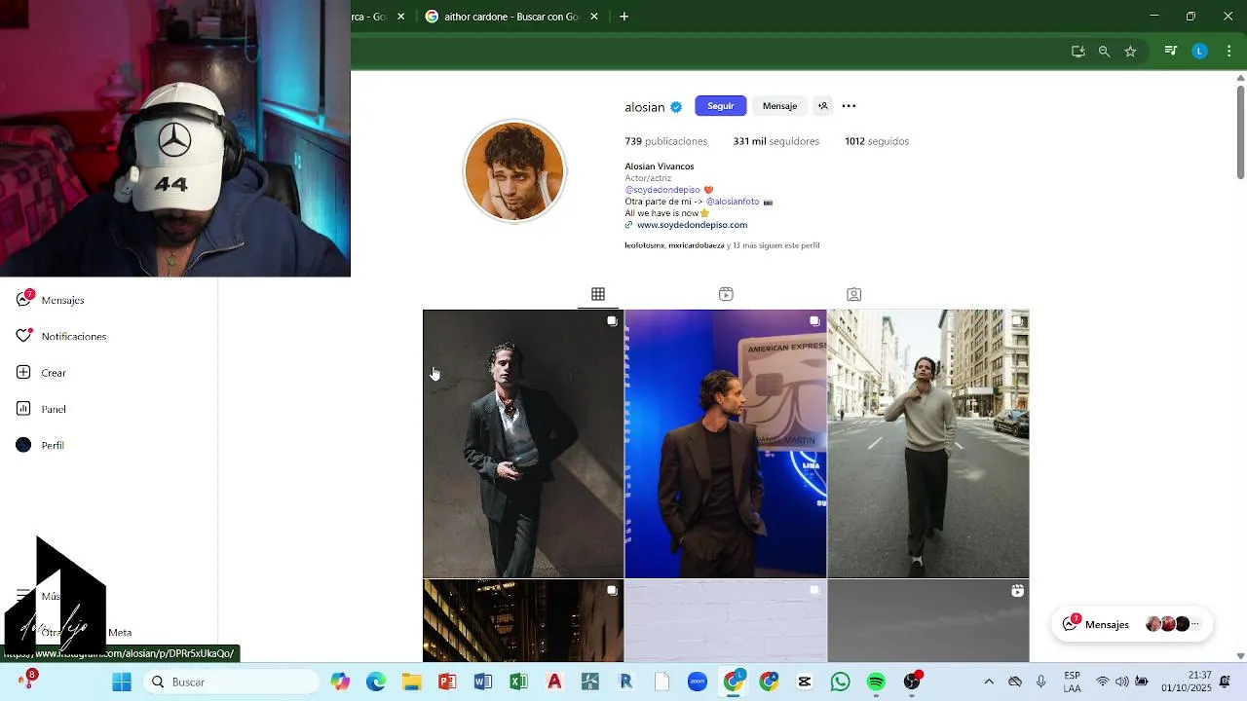Click the suggest similar accounts icon button
This screenshot has height=701, width=1247.
click(822, 106)
